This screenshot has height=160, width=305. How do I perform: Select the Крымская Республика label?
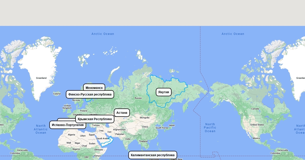pos(95,119)
